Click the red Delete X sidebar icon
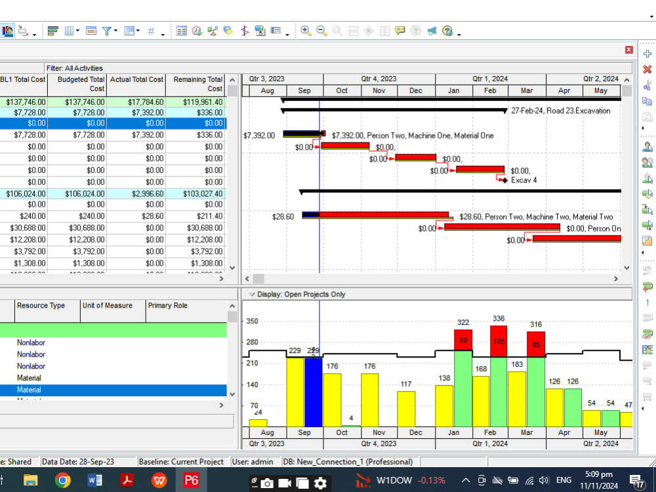Screen dimensions: 656x492 coord(647,69)
